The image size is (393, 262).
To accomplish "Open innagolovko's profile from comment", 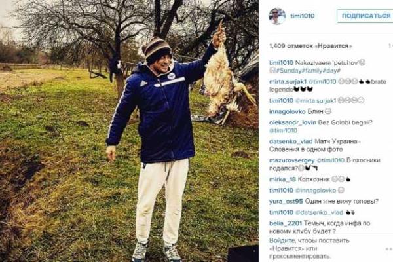I will click(x=288, y=111).
